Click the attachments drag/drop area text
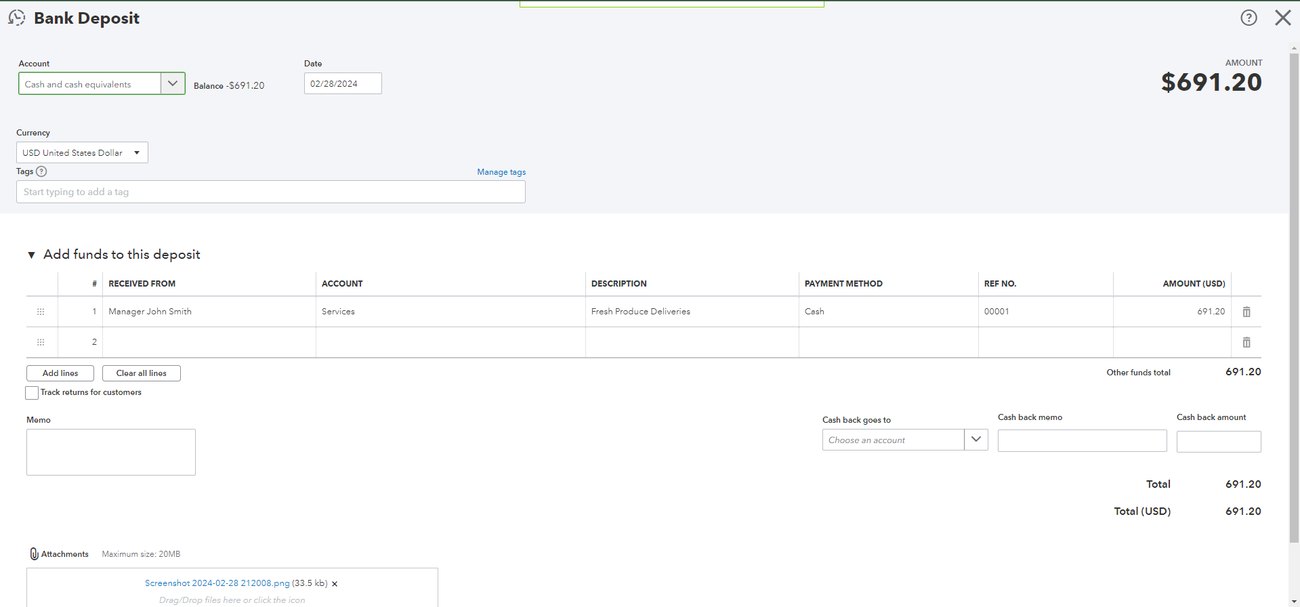 coord(232,600)
